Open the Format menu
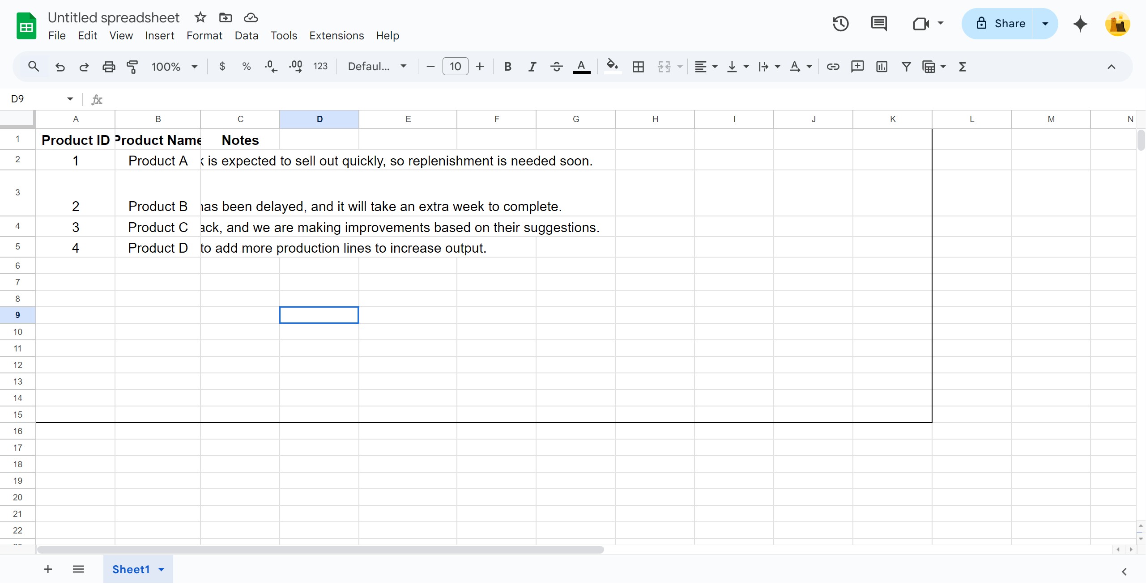 point(204,35)
